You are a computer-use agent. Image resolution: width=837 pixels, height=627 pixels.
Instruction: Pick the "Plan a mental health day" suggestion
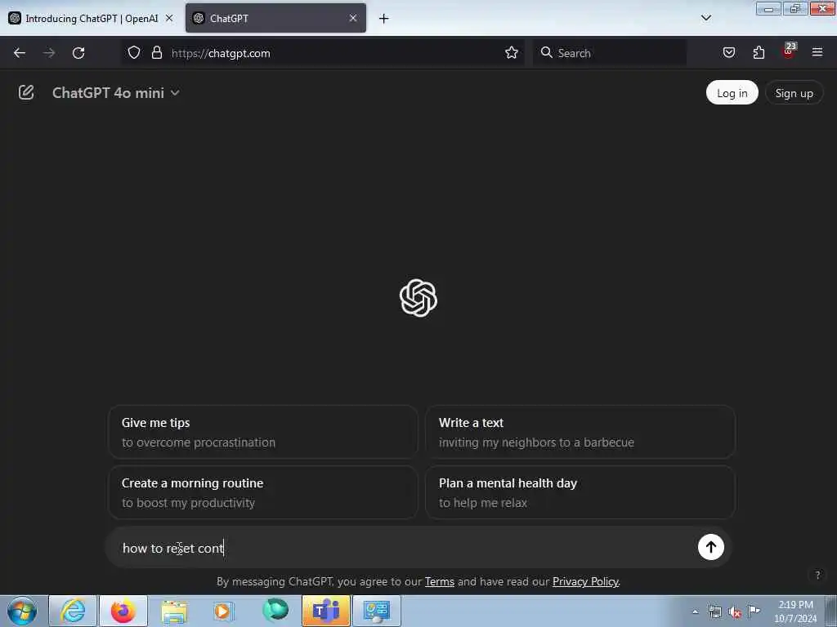pos(580,492)
